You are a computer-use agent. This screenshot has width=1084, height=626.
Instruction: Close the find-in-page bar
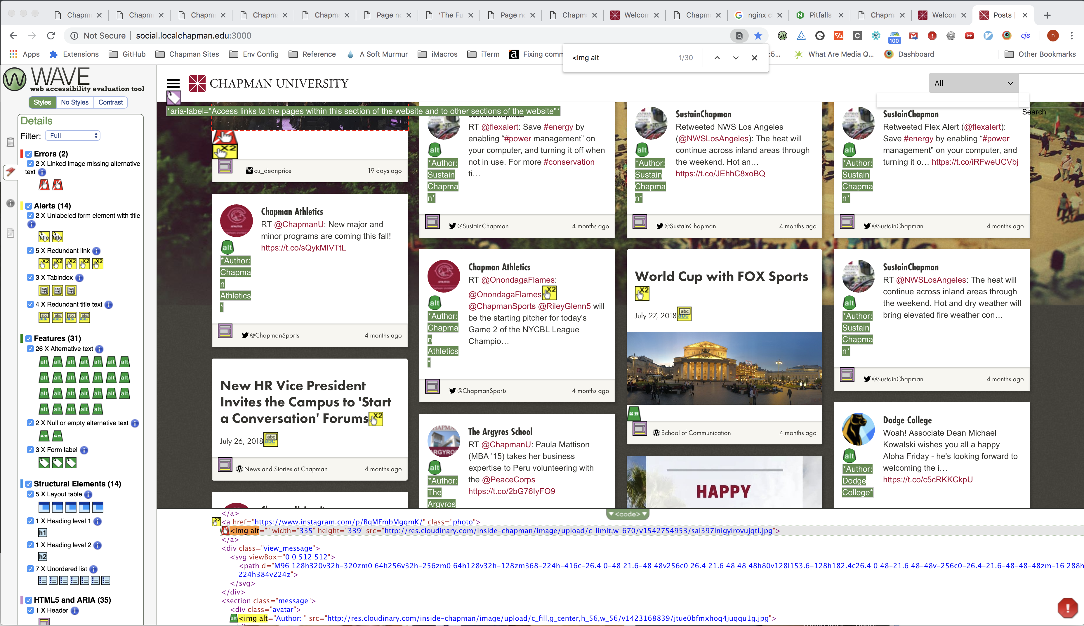[754, 58]
